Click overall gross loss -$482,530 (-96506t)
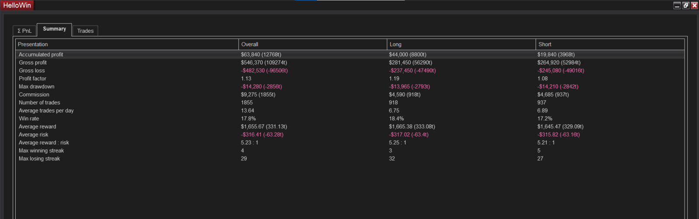The width and height of the screenshot is (699, 219). (x=264, y=71)
